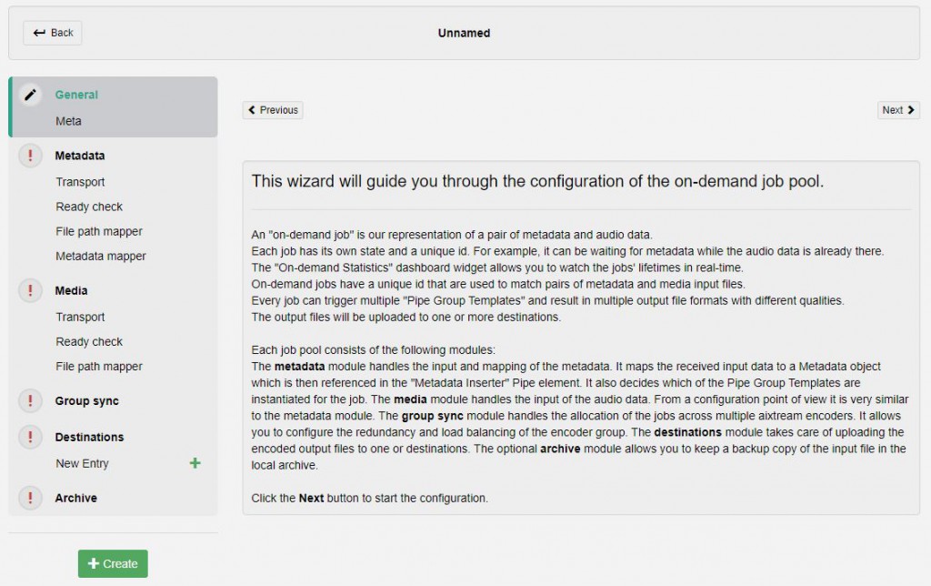
Task: Go to the Next wizard step
Action: [x=898, y=110]
